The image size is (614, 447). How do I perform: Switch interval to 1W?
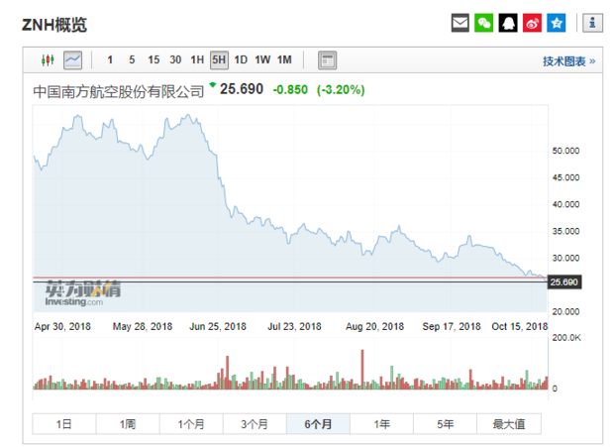(x=262, y=60)
